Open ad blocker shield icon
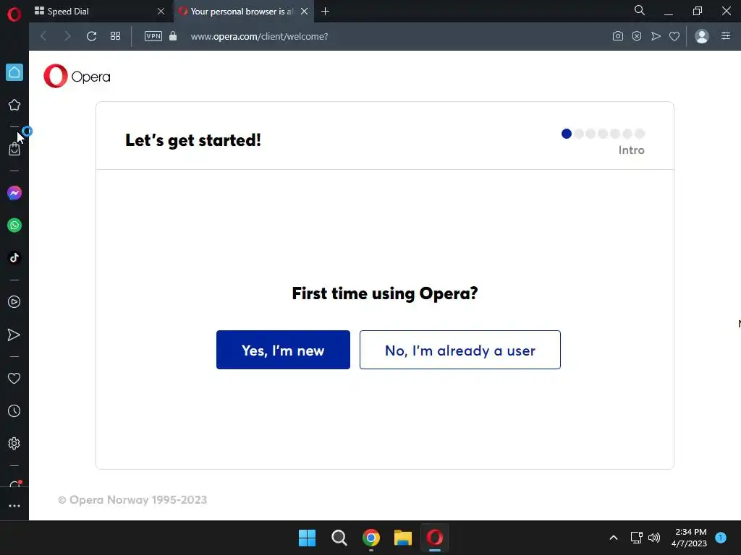Viewport: 741px width, 555px height. point(637,36)
